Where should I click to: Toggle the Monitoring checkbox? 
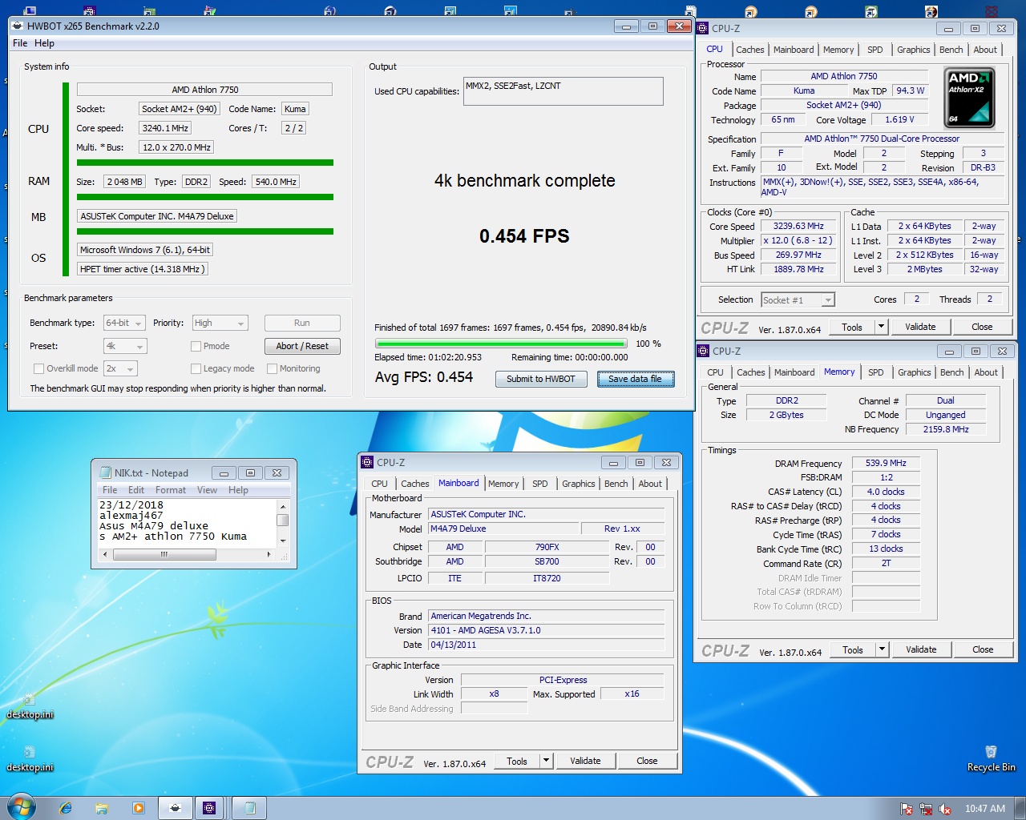point(272,368)
